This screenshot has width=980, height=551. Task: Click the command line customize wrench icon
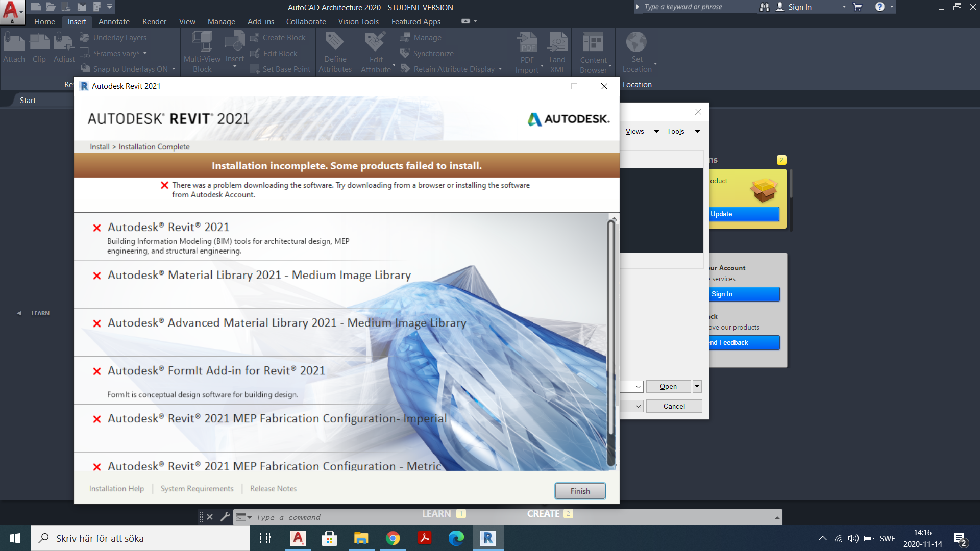click(225, 517)
